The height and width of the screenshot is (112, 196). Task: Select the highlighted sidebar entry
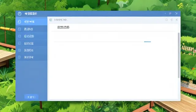pos(31,22)
